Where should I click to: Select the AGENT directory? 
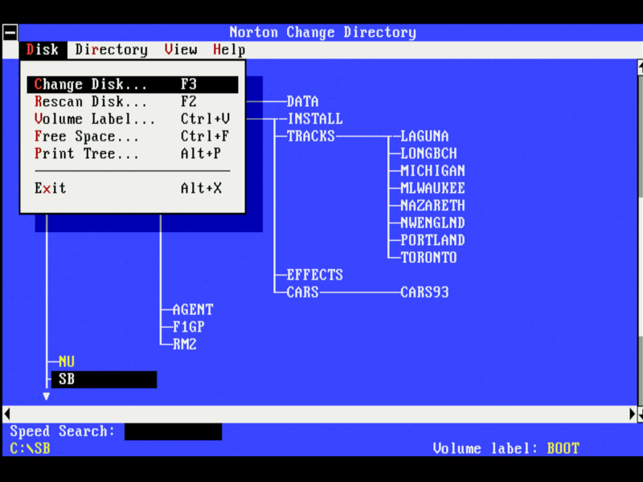[x=193, y=309]
